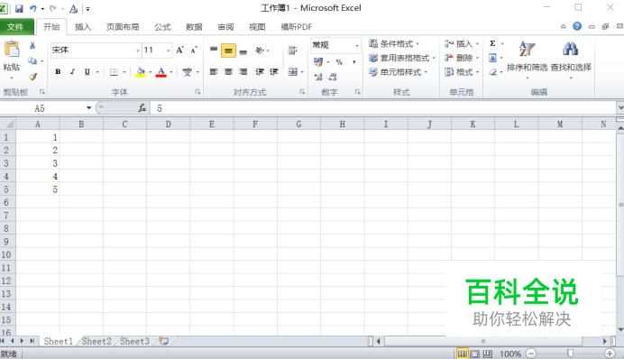This screenshot has width=624, height=359.
Task: Open Sort and Filter (排序和筛选)
Action: [527, 59]
